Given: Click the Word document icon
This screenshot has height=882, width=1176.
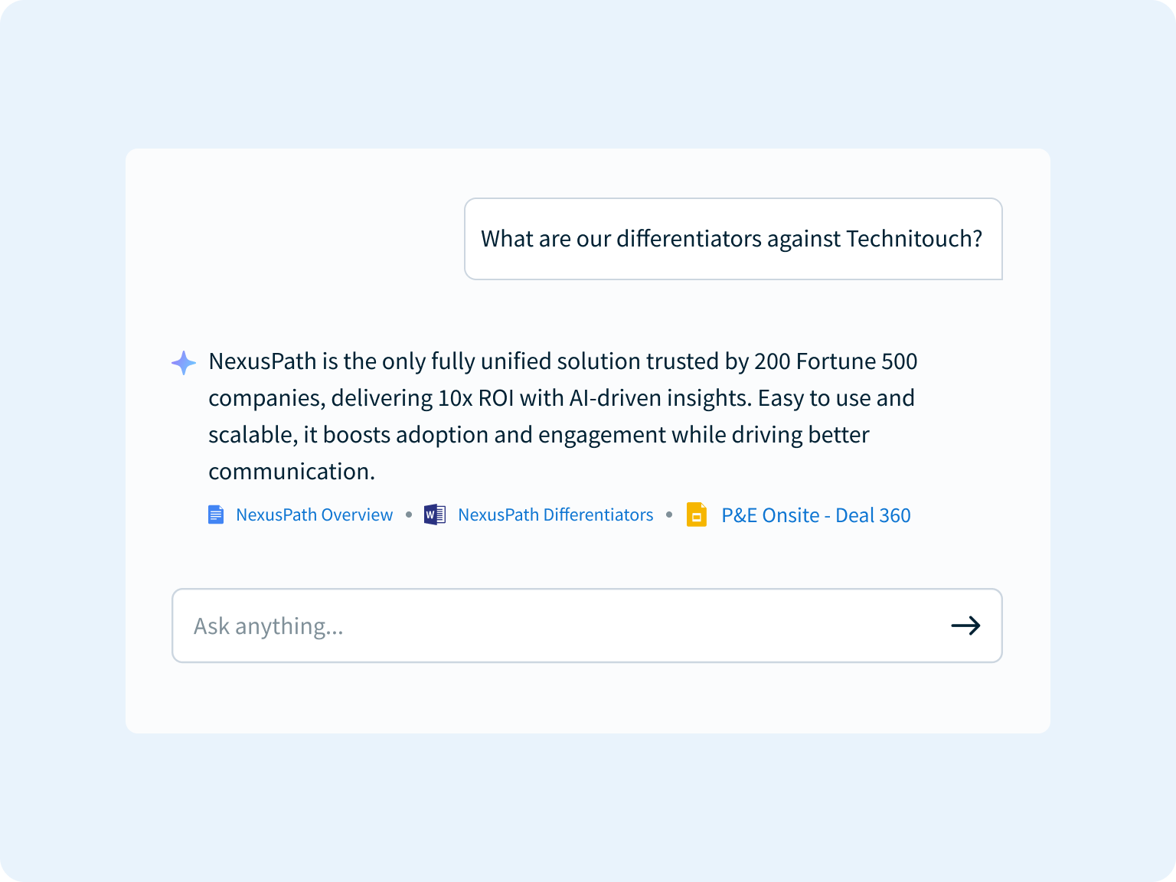Looking at the screenshot, I should (435, 514).
